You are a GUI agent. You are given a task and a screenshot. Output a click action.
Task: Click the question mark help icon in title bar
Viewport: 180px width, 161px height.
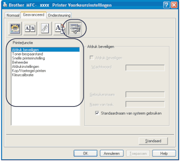click(x=167, y=5)
